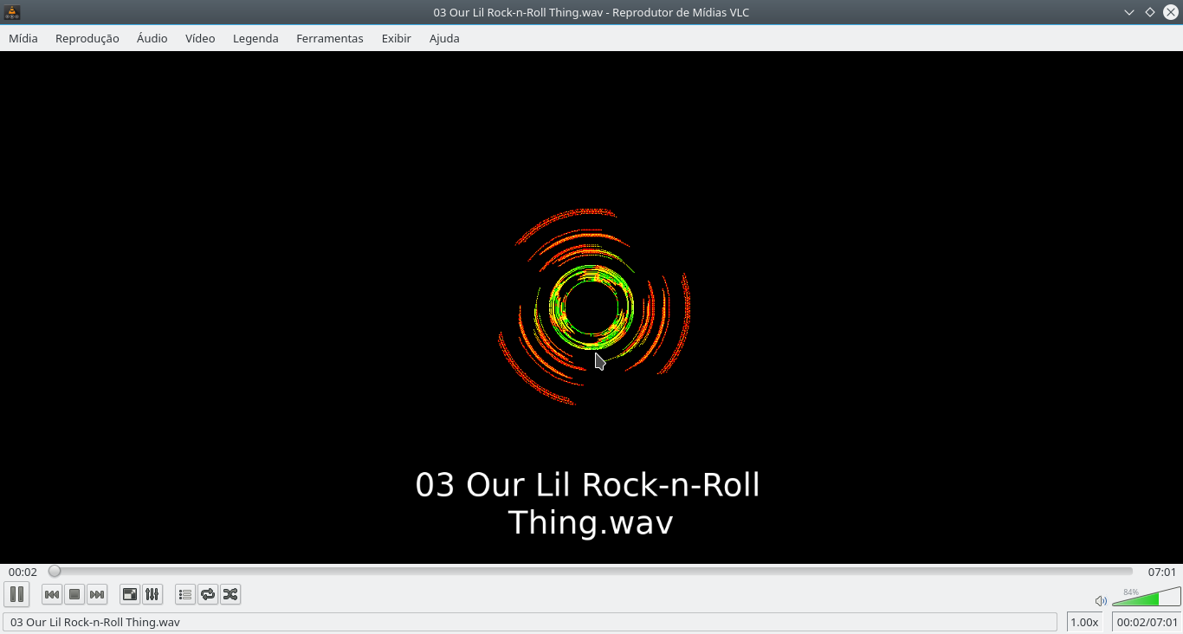1183x634 pixels.
Task: Skip to the previous media
Action: [x=51, y=594]
